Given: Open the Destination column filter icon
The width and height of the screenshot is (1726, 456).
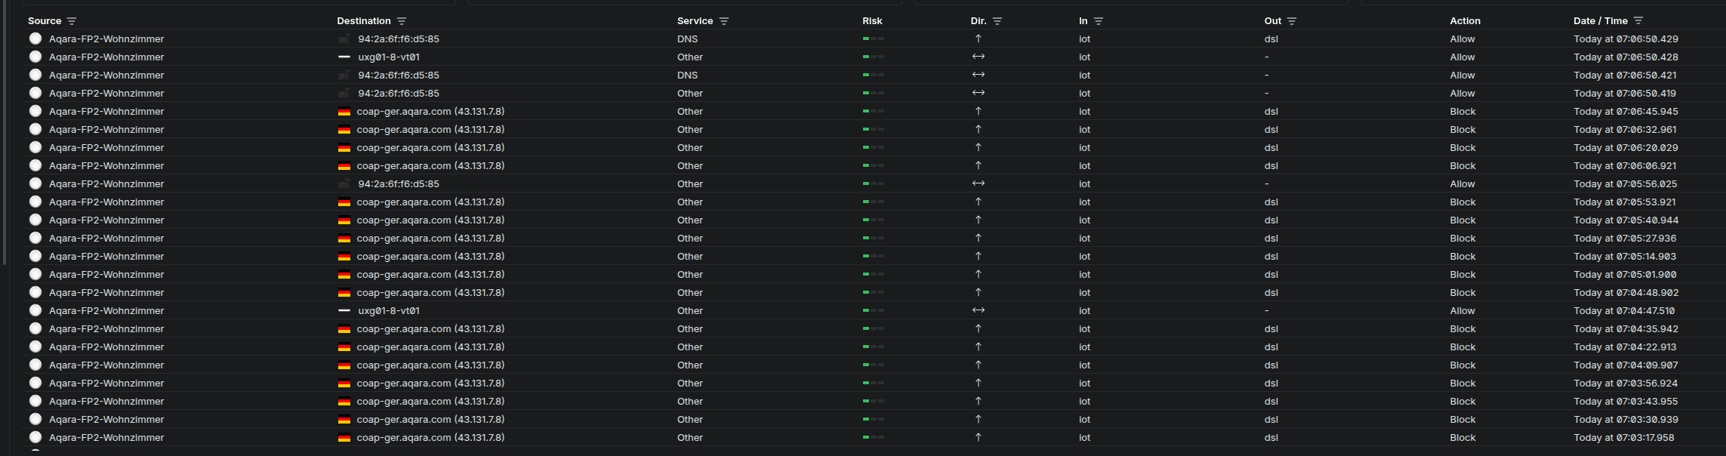Looking at the screenshot, I should click(x=402, y=21).
